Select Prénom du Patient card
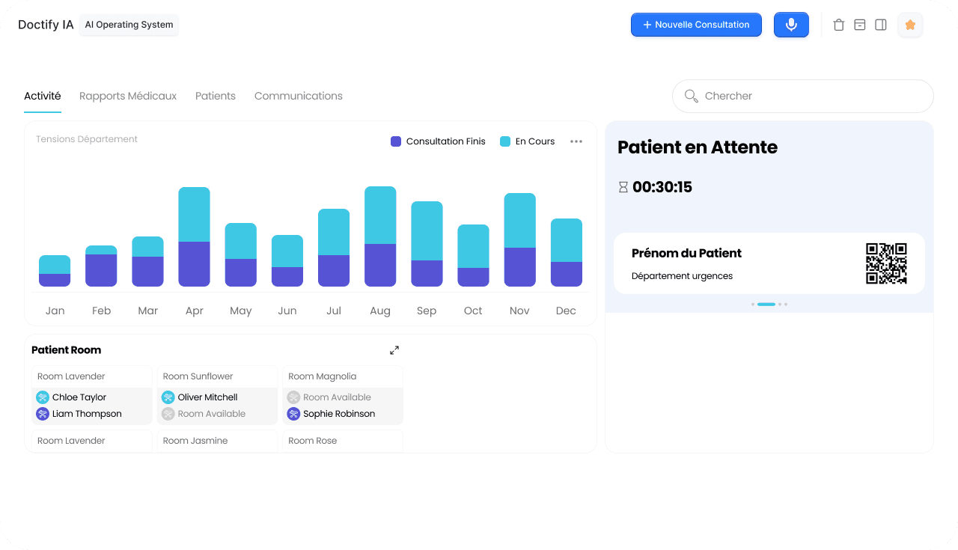958x550 pixels. point(769,263)
